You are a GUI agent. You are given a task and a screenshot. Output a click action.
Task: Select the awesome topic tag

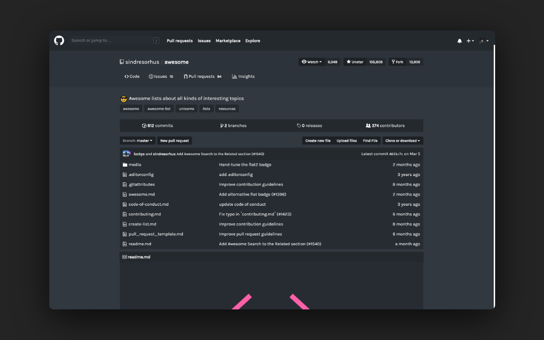131,109
